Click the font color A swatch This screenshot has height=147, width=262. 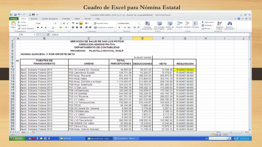pyautogui.click(x=66, y=28)
